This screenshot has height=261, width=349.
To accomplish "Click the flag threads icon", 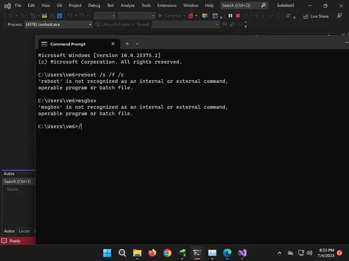I will (225, 24).
